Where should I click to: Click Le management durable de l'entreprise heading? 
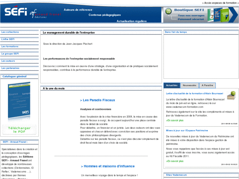tap(69, 33)
